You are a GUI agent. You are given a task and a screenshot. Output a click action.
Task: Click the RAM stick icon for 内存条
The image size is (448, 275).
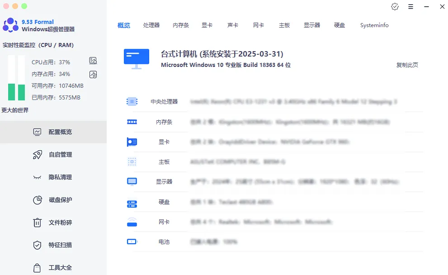tap(132, 122)
